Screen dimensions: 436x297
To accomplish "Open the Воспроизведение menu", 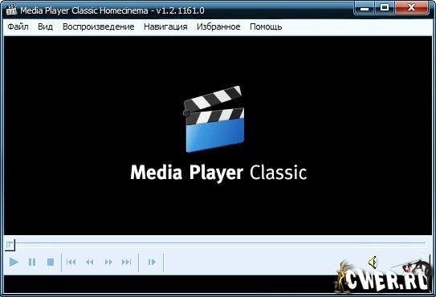I will (99, 26).
